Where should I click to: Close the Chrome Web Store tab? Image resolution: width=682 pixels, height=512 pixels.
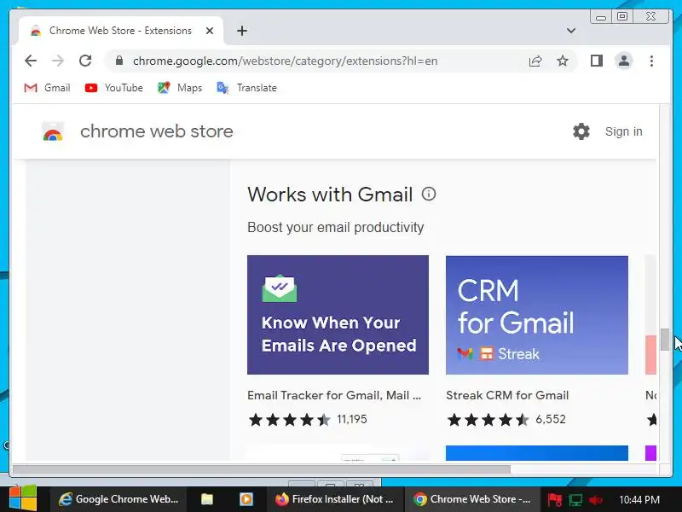pyautogui.click(x=209, y=31)
